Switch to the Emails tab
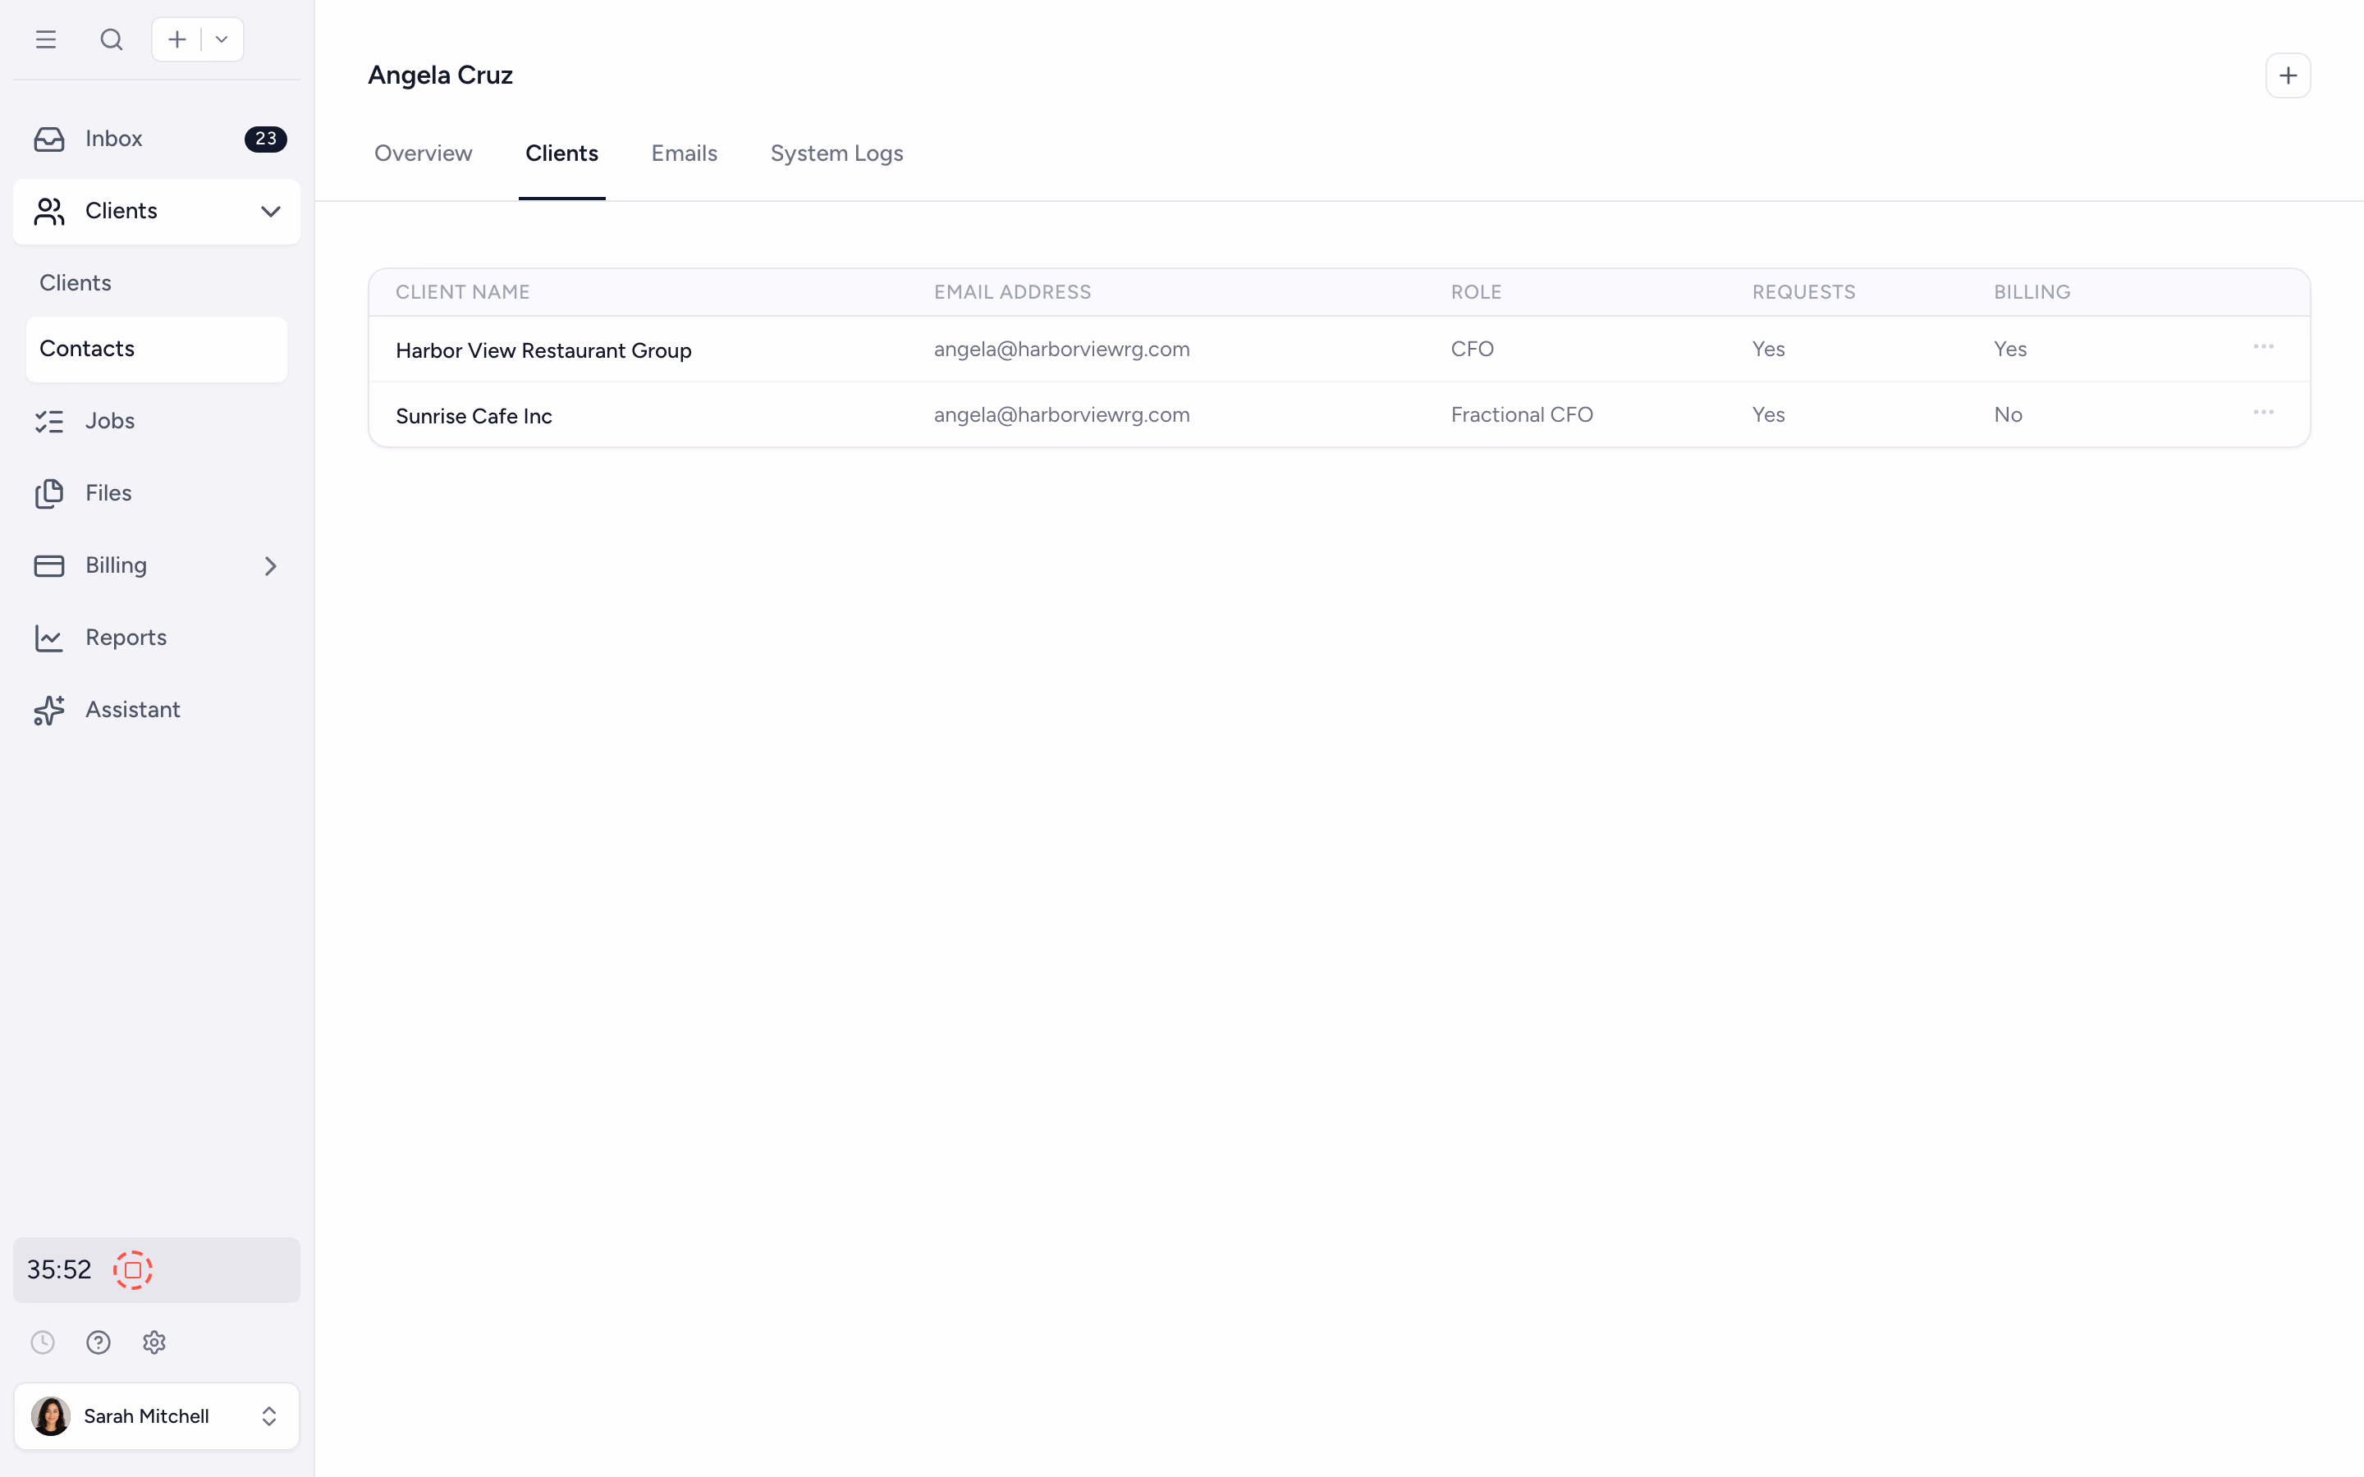 tap(684, 153)
